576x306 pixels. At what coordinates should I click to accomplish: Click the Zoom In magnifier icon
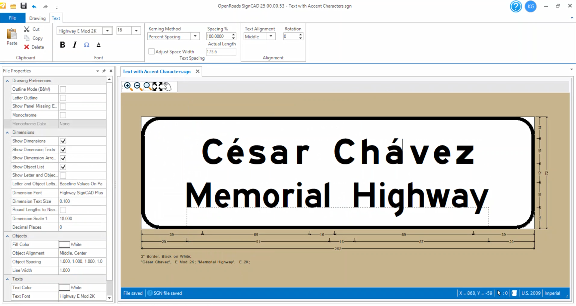pos(128,86)
